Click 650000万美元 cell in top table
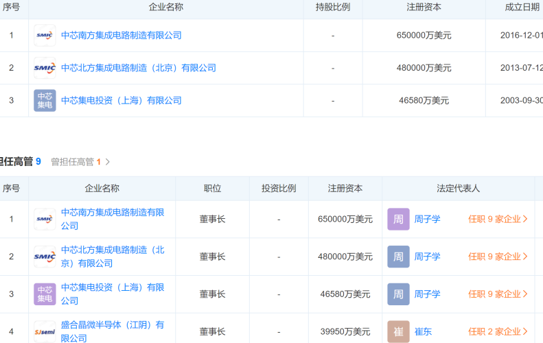This screenshot has height=343, width=543. [424, 35]
